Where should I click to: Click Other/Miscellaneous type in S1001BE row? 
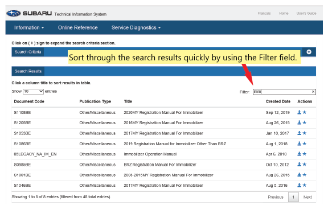click(97, 175)
